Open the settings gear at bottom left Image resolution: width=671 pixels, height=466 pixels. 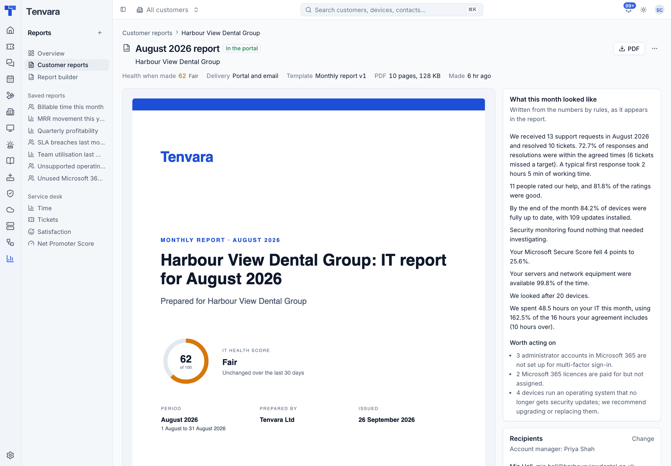[10, 455]
